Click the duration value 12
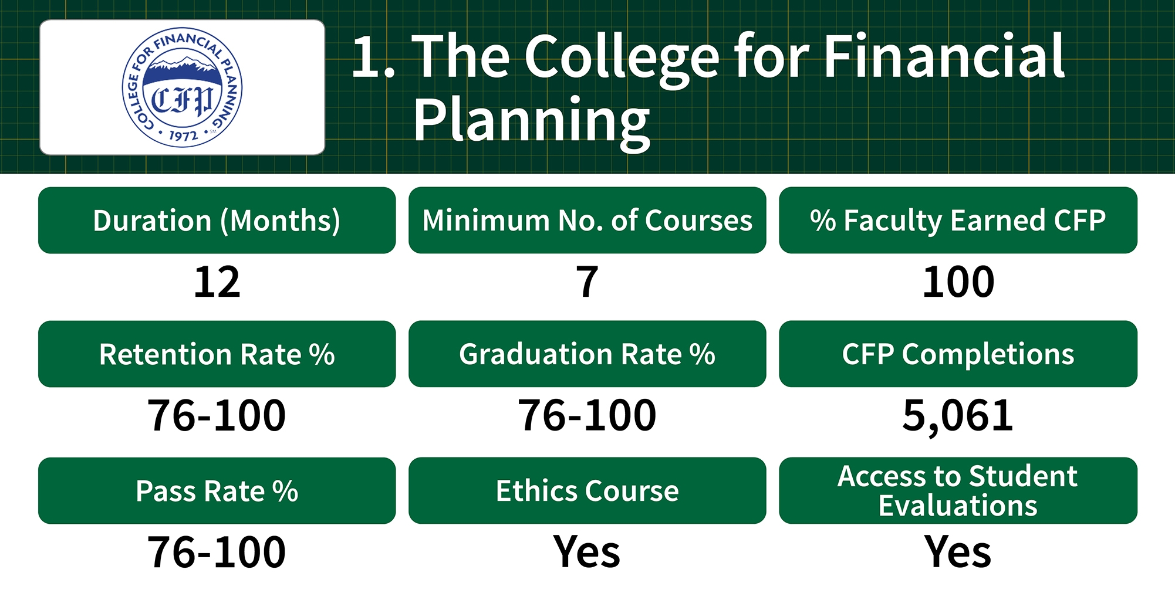This screenshot has width=1175, height=610. [217, 282]
